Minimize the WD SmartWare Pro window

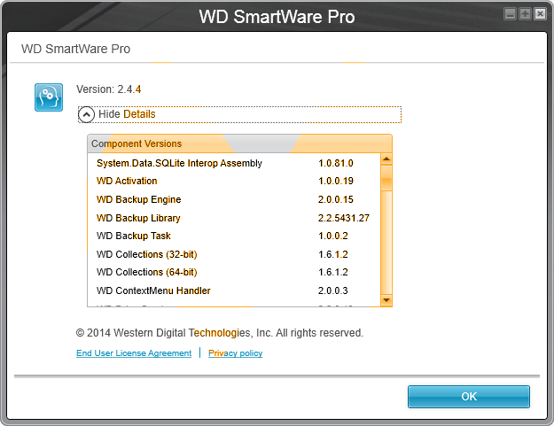click(x=510, y=14)
